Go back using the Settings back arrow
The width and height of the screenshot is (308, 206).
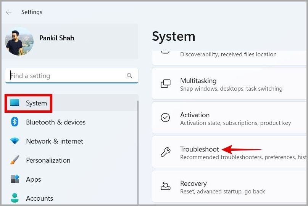(x=9, y=12)
